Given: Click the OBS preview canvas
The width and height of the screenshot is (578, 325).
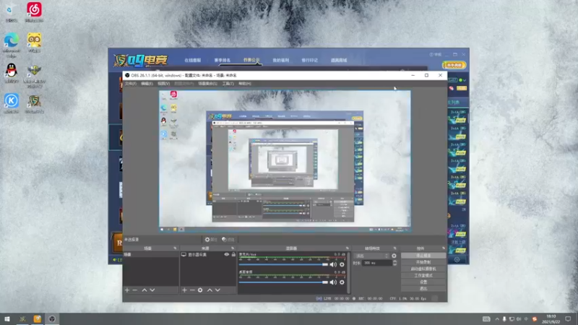Looking at the screenshot, I should point(285,161).
